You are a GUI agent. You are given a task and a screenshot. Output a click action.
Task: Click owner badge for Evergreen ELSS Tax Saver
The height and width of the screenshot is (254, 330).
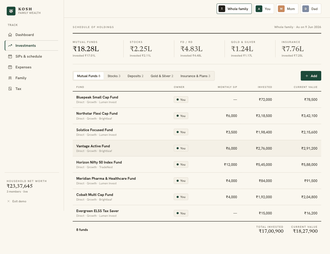(x=181, y=213)
